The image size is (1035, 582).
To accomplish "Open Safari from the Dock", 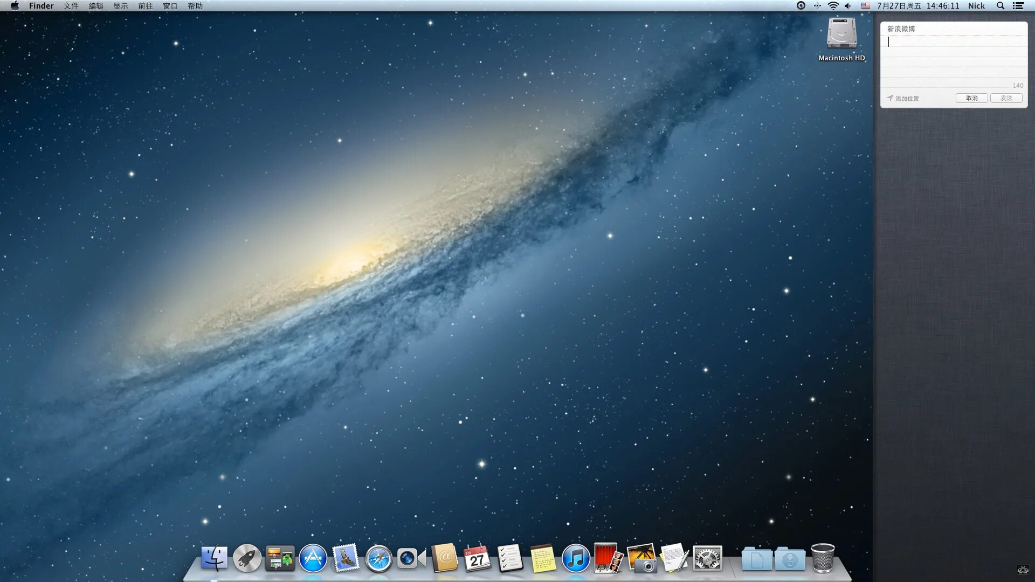I will [x=378, y=559].
